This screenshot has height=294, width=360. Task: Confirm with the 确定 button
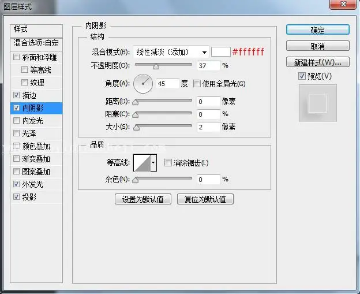tap(318, 30)
